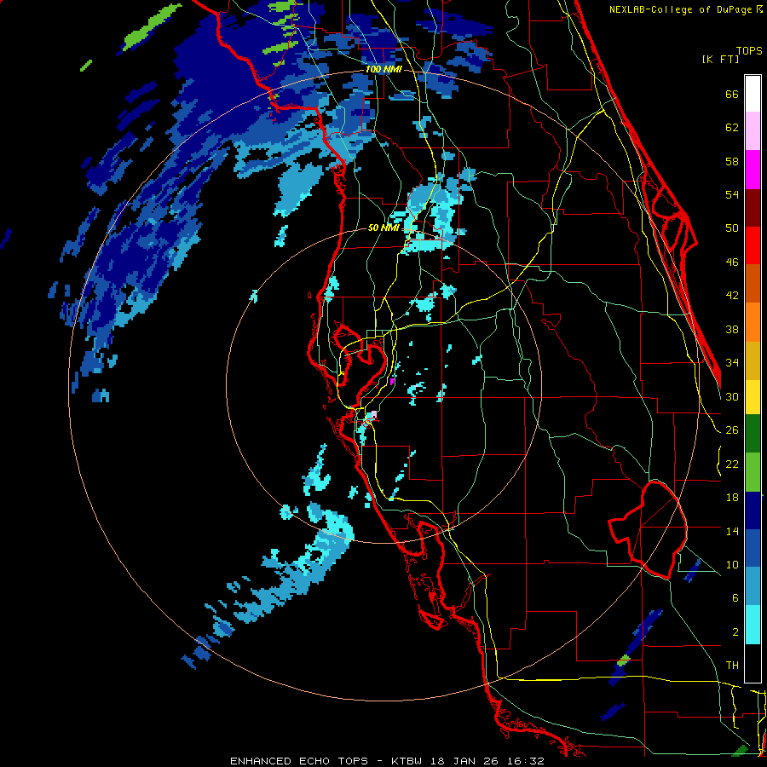
Task: Click the navy 18 kft legend swatch
Action: 753,510
